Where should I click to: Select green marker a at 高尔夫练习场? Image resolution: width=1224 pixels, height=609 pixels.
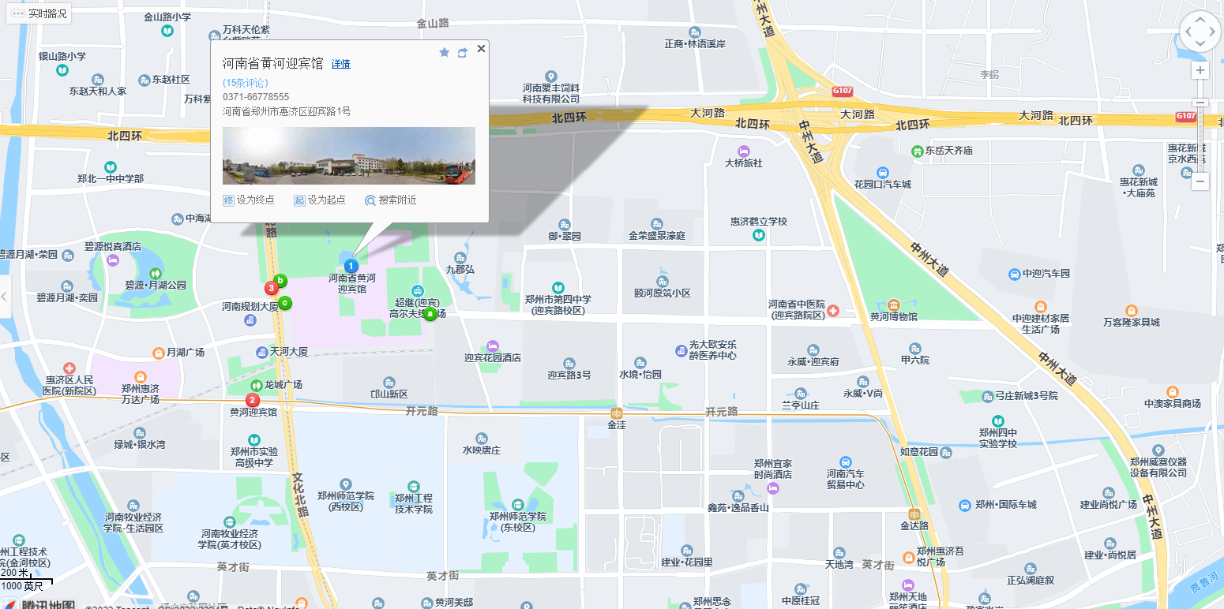(430, 314)
